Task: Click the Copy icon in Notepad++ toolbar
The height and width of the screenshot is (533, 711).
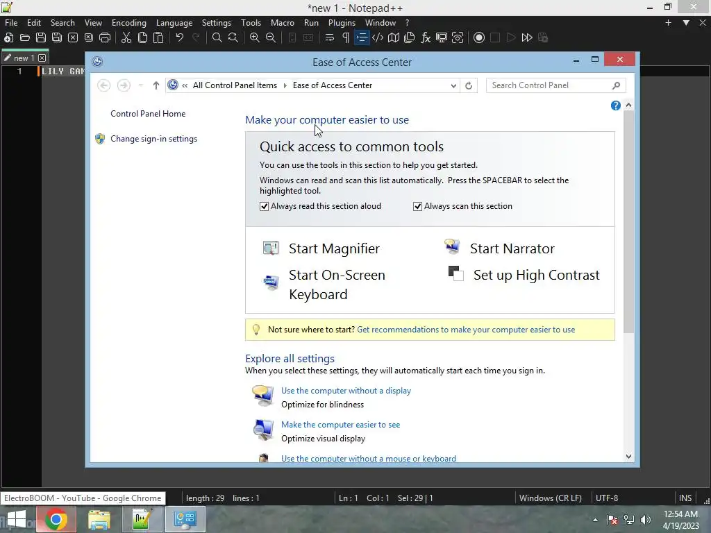Action: pos(142,37)
